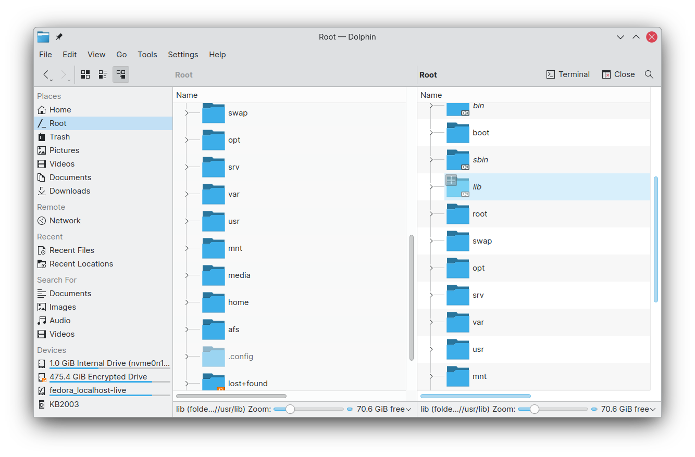Click the right pane vertical scrollbar
695x457 pixels.
656,239
